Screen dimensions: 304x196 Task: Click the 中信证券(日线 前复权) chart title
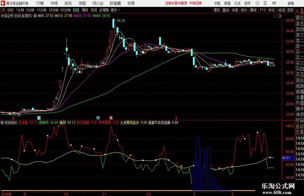coord(16,16)
